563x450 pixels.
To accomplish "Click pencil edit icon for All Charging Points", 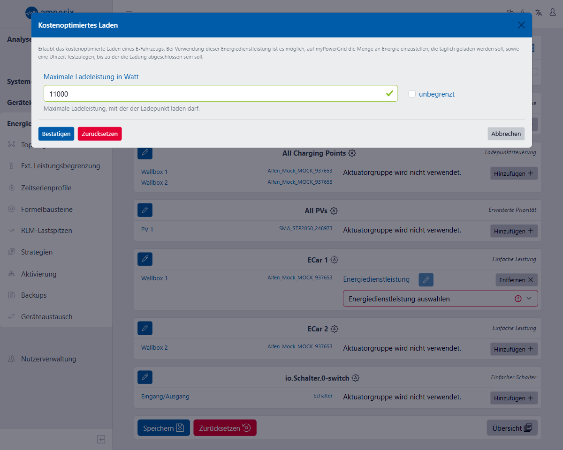I will tap(145, 153).
